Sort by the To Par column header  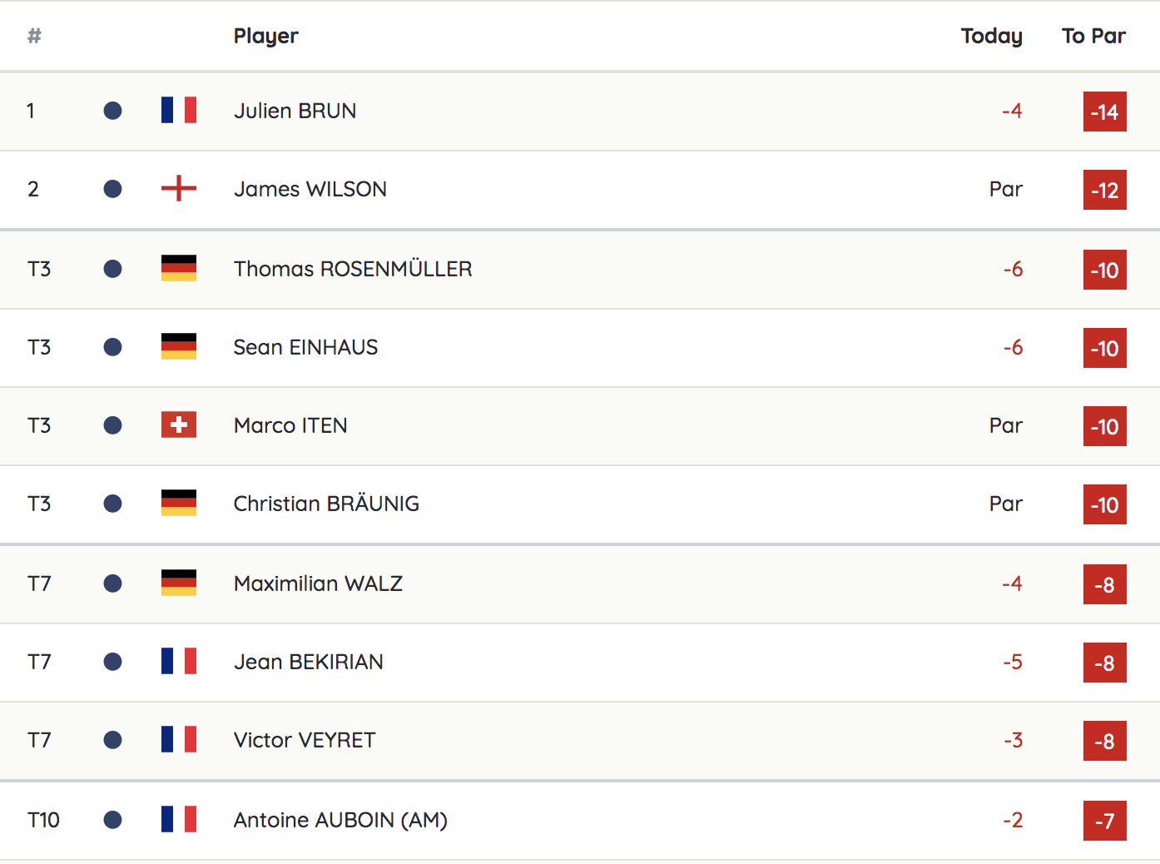pos(1093,36)
